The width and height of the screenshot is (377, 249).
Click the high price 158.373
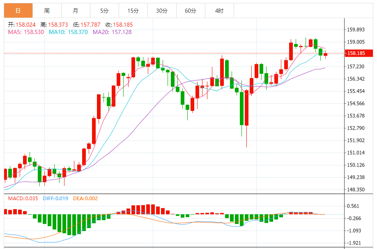click(58, 25)
